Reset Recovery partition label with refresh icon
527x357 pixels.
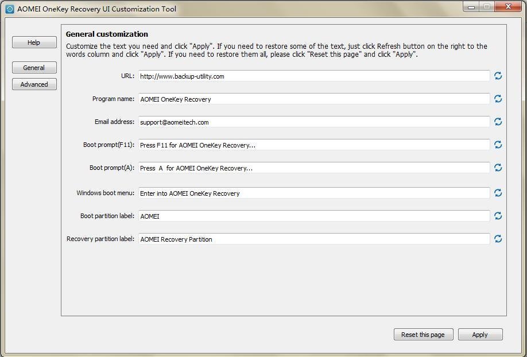click(498, 239)
